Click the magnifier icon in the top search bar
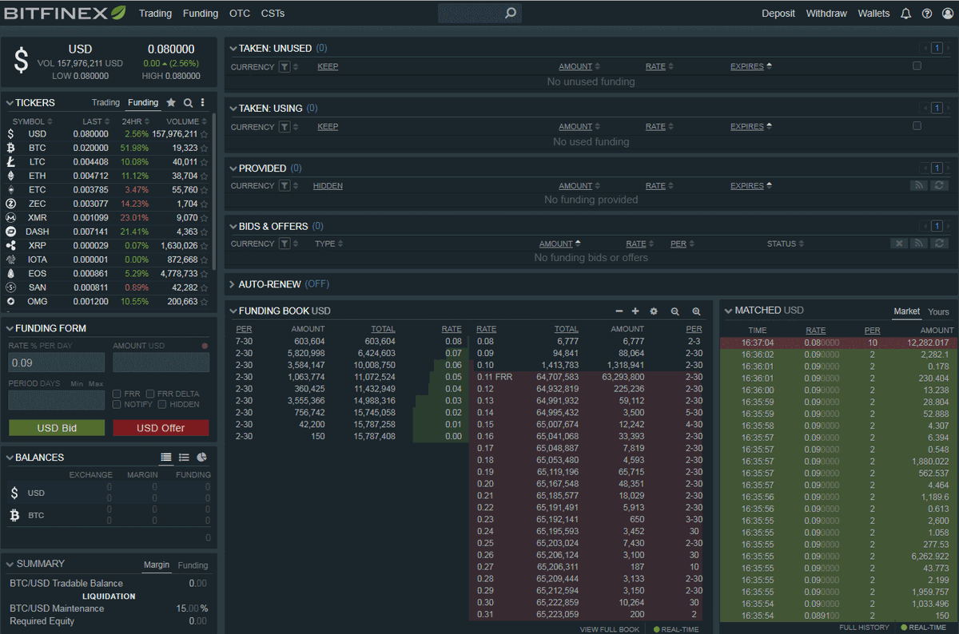 click(x=511, y=13)
